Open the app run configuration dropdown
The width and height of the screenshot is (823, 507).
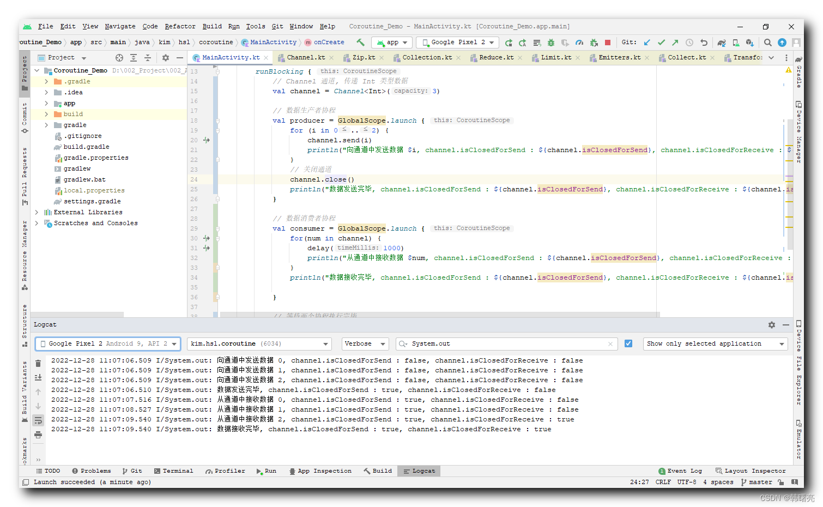click(x=392, y=43)
